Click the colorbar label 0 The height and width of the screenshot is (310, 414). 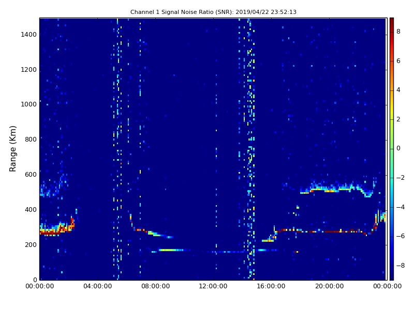point(398,148)
